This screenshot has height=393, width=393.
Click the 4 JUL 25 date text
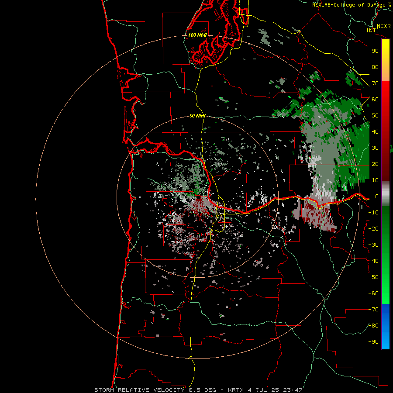264,390
